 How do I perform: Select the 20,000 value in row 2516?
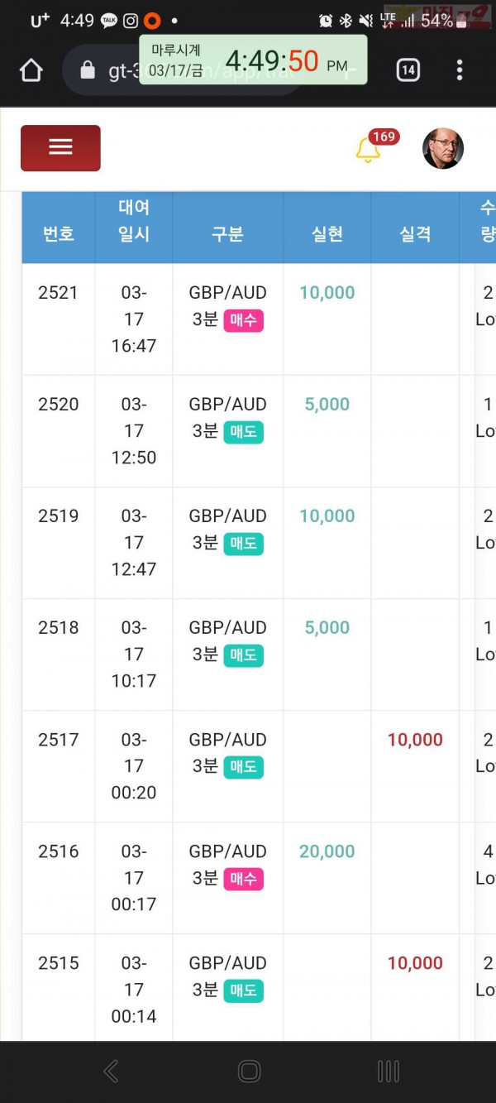coord(327,851)
